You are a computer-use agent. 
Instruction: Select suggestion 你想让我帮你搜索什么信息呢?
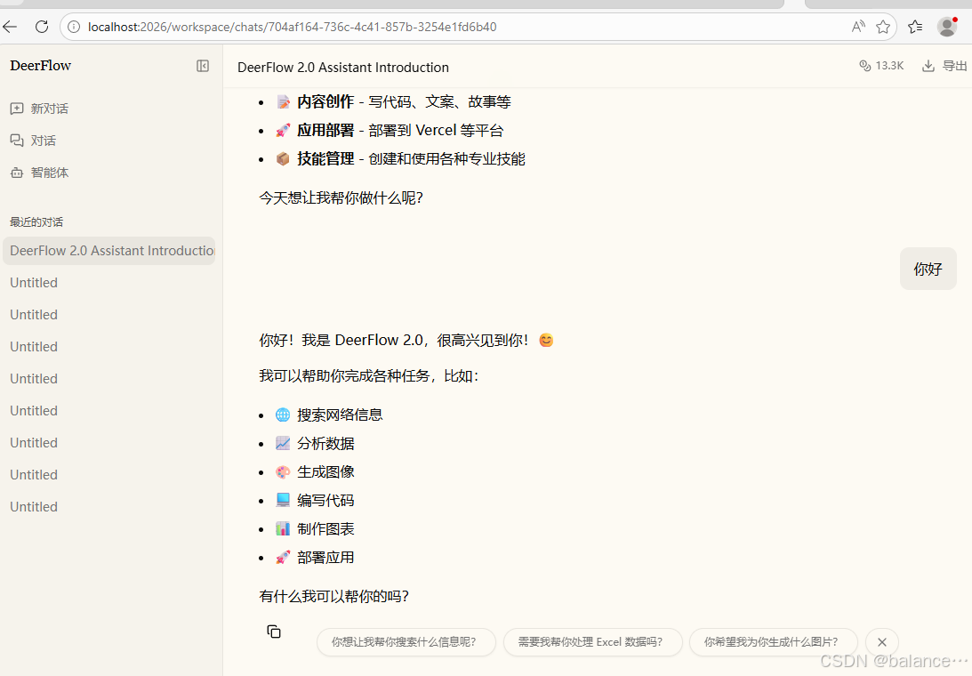406,642
